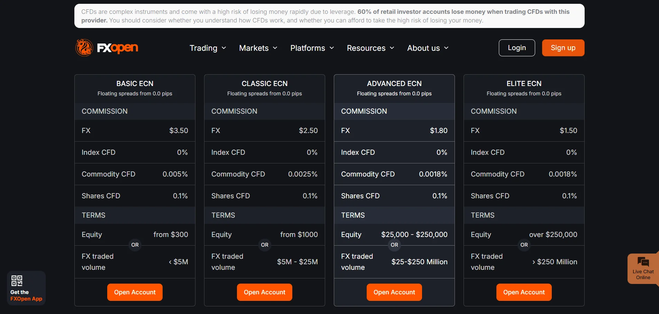Open Account for Advanced ECN
659x314 pixels.
[394, 292]
